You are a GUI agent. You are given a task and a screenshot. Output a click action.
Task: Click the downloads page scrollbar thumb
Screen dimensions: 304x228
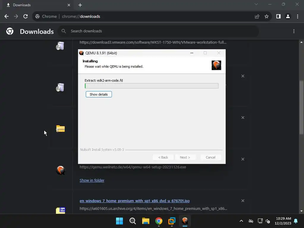[x=301, y=107]
